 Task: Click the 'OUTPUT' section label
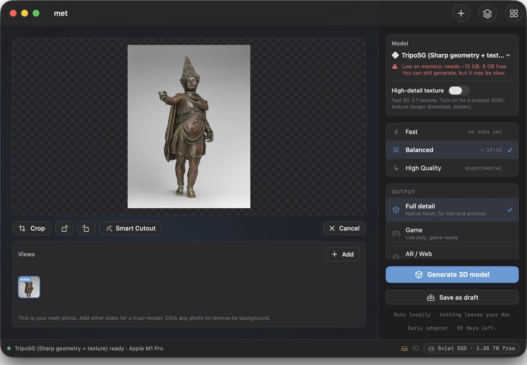click(x=403, y=192)
